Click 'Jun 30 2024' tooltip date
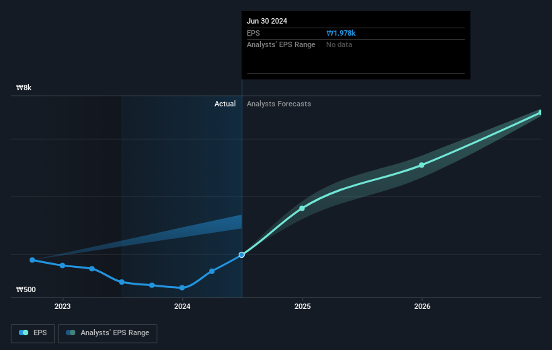Screen dimensions: 552x350 point(267,21)
